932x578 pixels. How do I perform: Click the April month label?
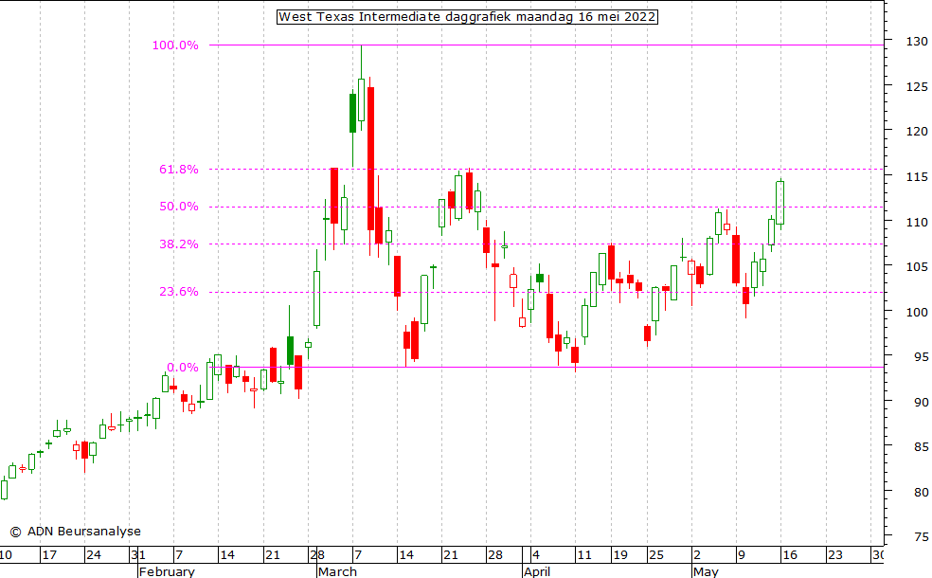(537, 571)
